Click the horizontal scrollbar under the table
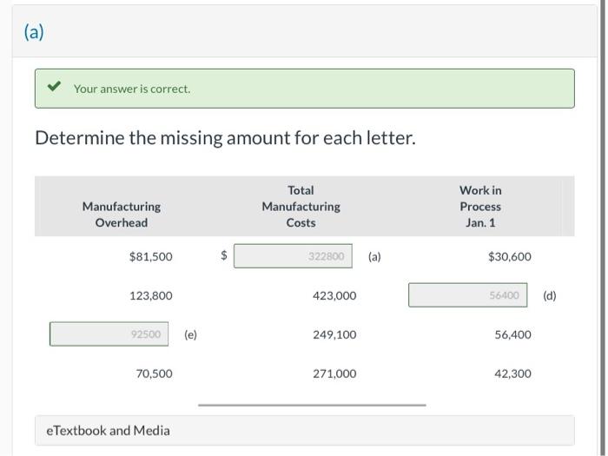 pos(312,405)
